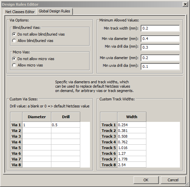Focus the Min uvia drill dia field

coord(160,66)
